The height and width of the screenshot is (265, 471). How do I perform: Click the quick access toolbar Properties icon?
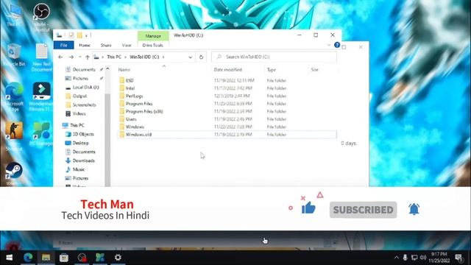coord(71,35)
